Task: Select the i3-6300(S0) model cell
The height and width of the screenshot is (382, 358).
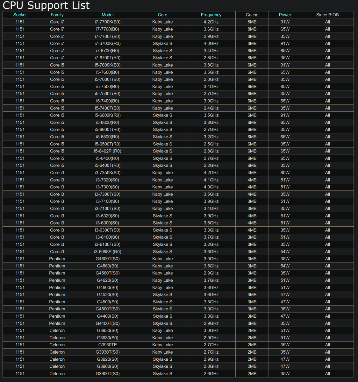Action: [x=108, y=223]
